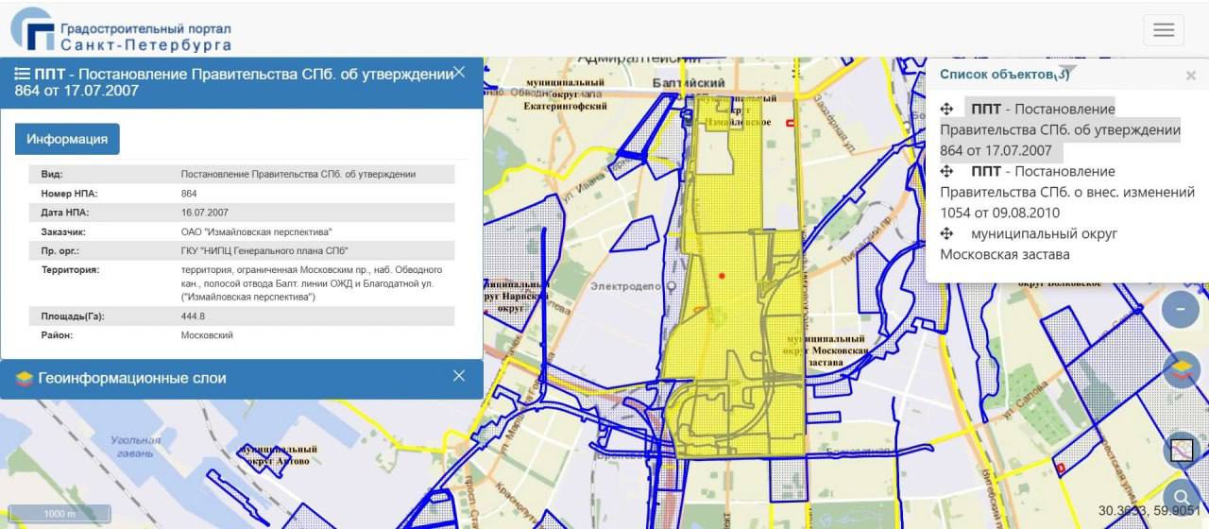This screenshot has height=529, width=1209.
Task: Open the Информация tab
Action: (67, 139)
